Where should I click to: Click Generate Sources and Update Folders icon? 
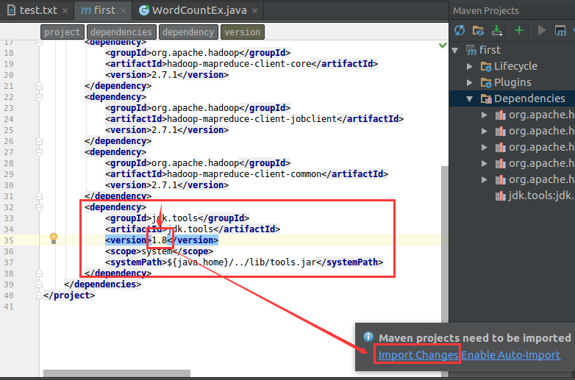tap(478, 30)
